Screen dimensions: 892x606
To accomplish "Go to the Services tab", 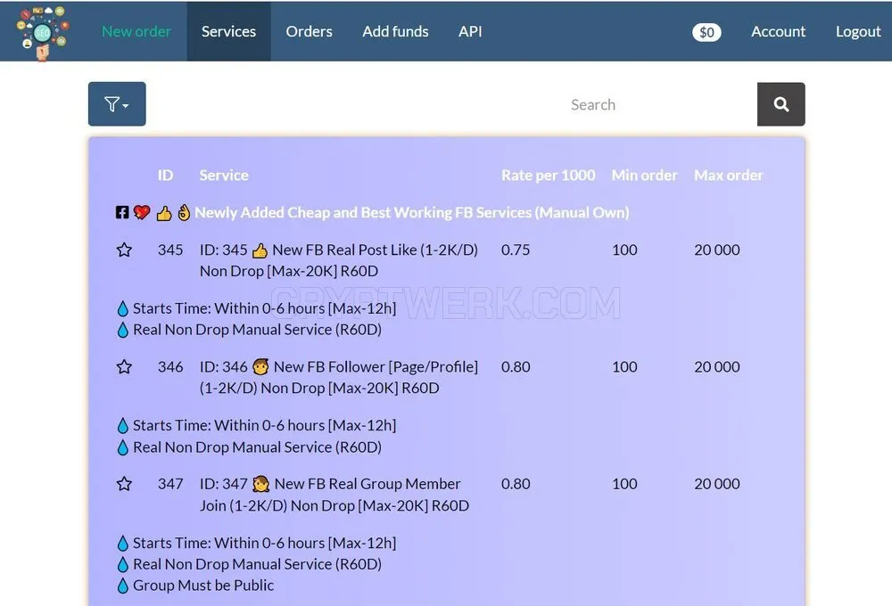I will coord(228,31).
